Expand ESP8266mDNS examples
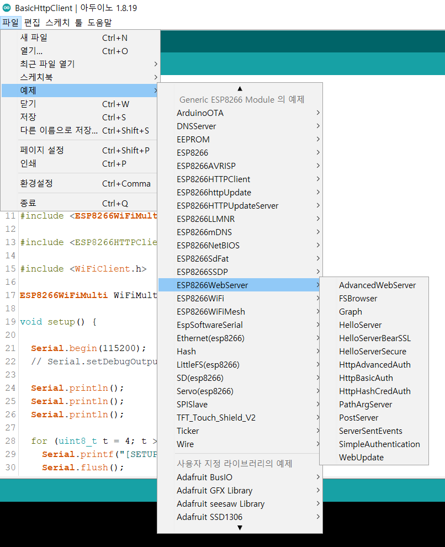This screenshot has width=445, height=547. point(240,232)
